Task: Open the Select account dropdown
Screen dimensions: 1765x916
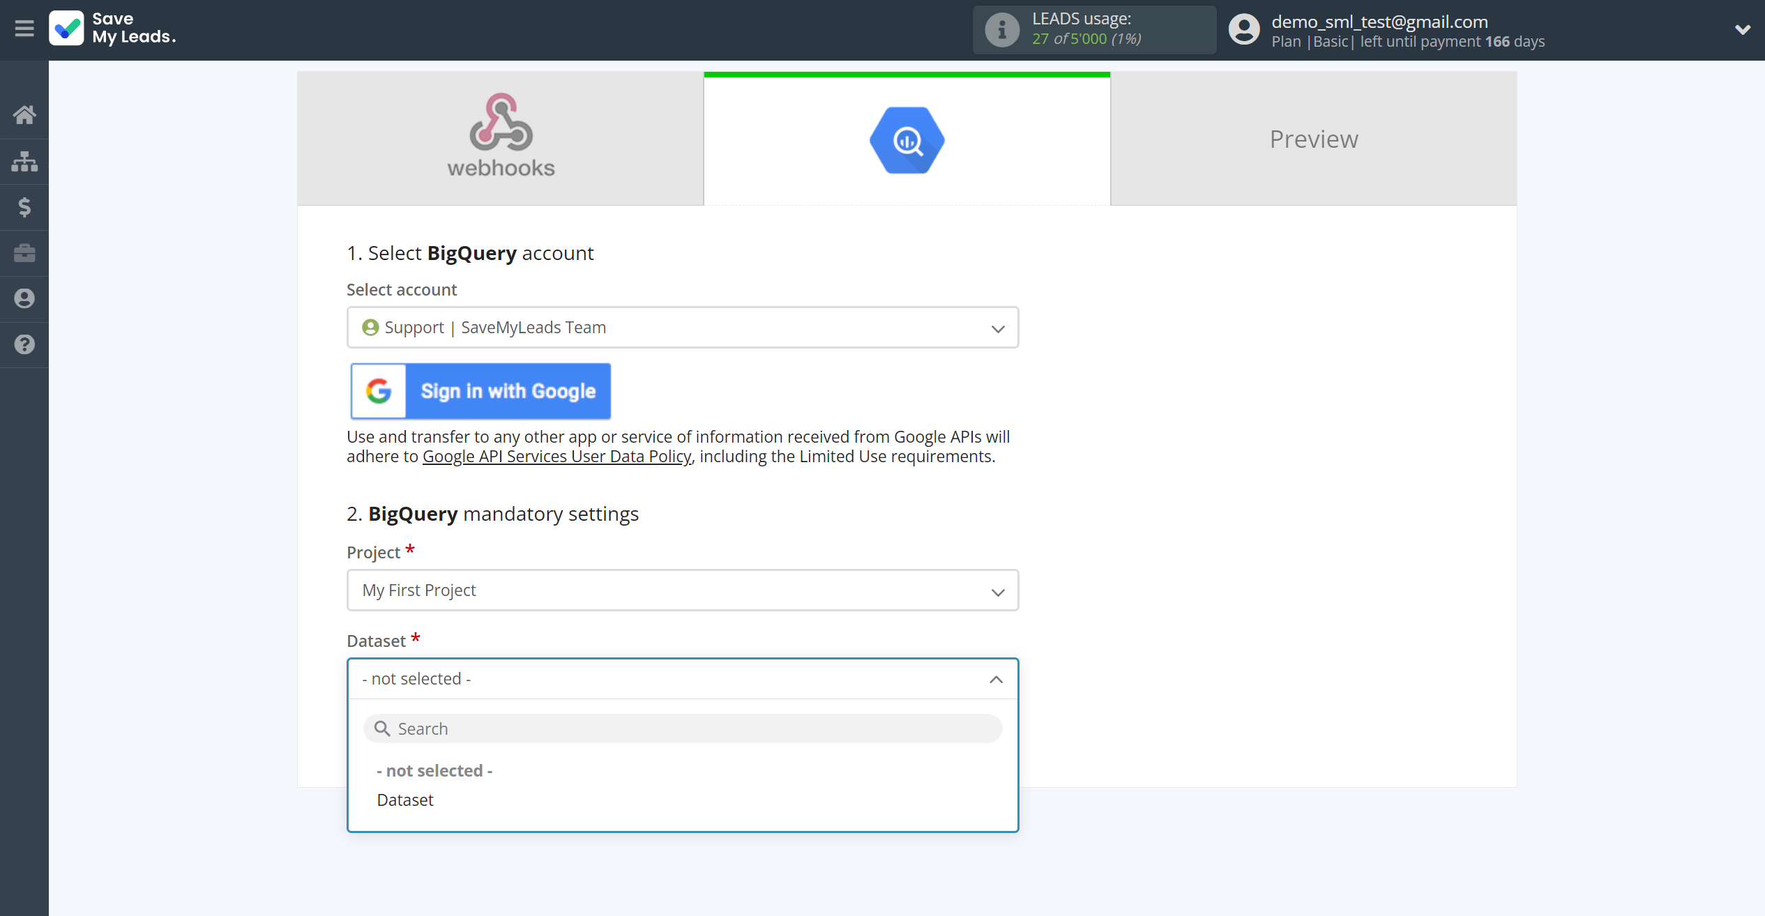Action: pos(682,328)
